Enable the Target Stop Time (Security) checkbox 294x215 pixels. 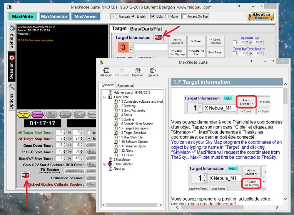(x=235, y=53)
